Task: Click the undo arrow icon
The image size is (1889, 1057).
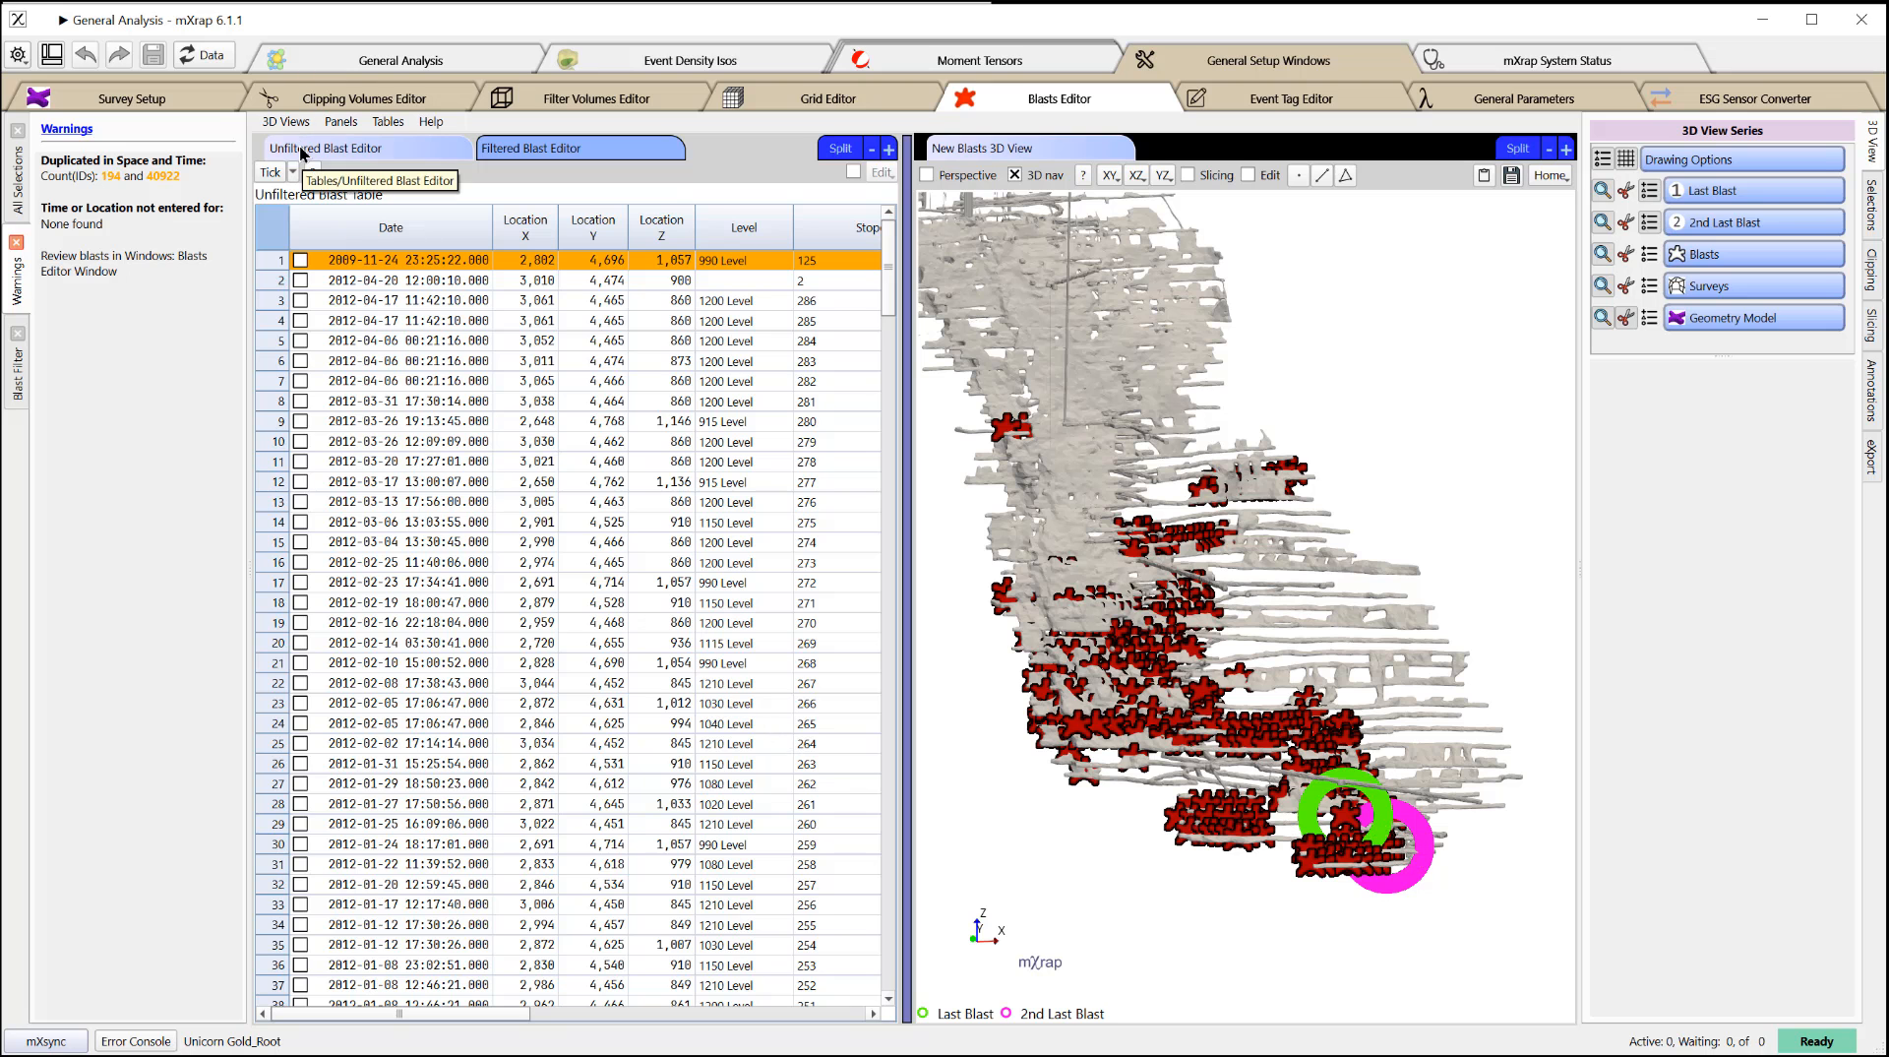Action: click(x=86, y=55)
